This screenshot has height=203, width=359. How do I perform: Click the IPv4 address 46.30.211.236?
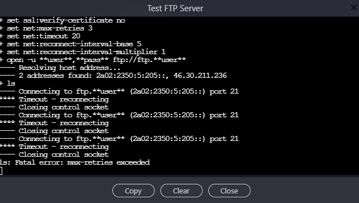200,76
